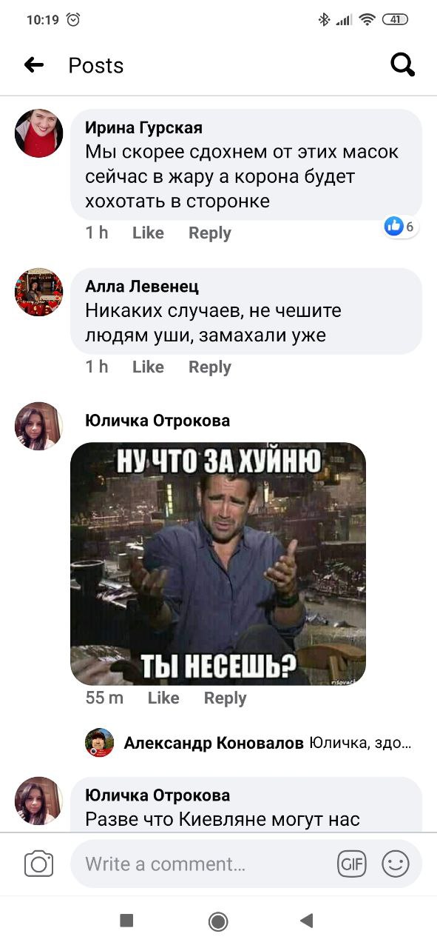Open the emoji smiley picker
The height and width of the screenshot is (948, 437).
click(396, 864)
